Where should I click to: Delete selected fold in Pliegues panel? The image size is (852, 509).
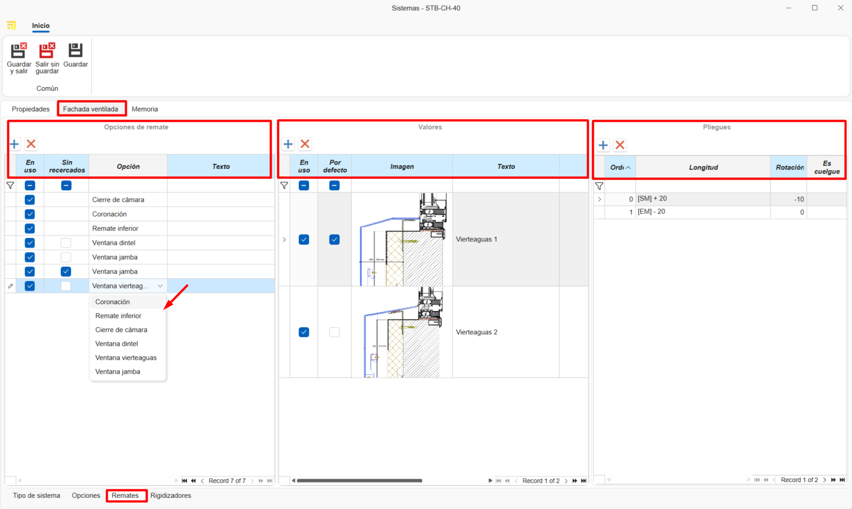[620, 145]
